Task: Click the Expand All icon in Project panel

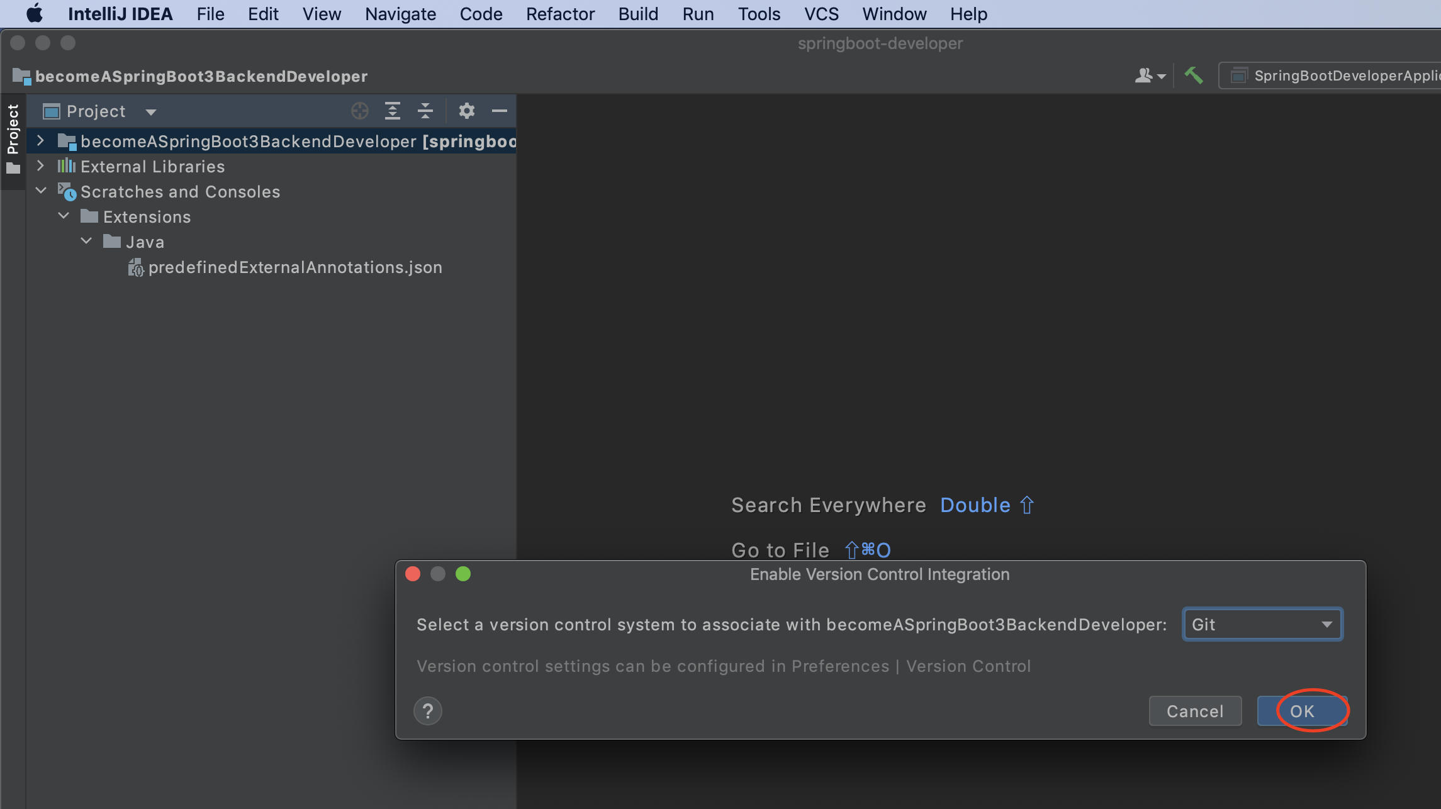Action: [x=392, y=111]
